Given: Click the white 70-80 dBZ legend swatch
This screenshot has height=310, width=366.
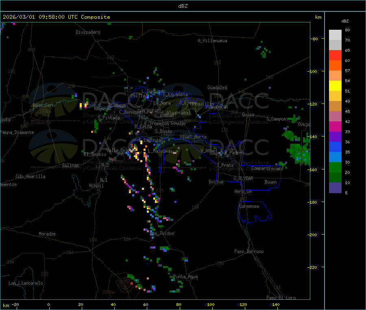Looking at the screenshot, I should click(x=335, y=35).
